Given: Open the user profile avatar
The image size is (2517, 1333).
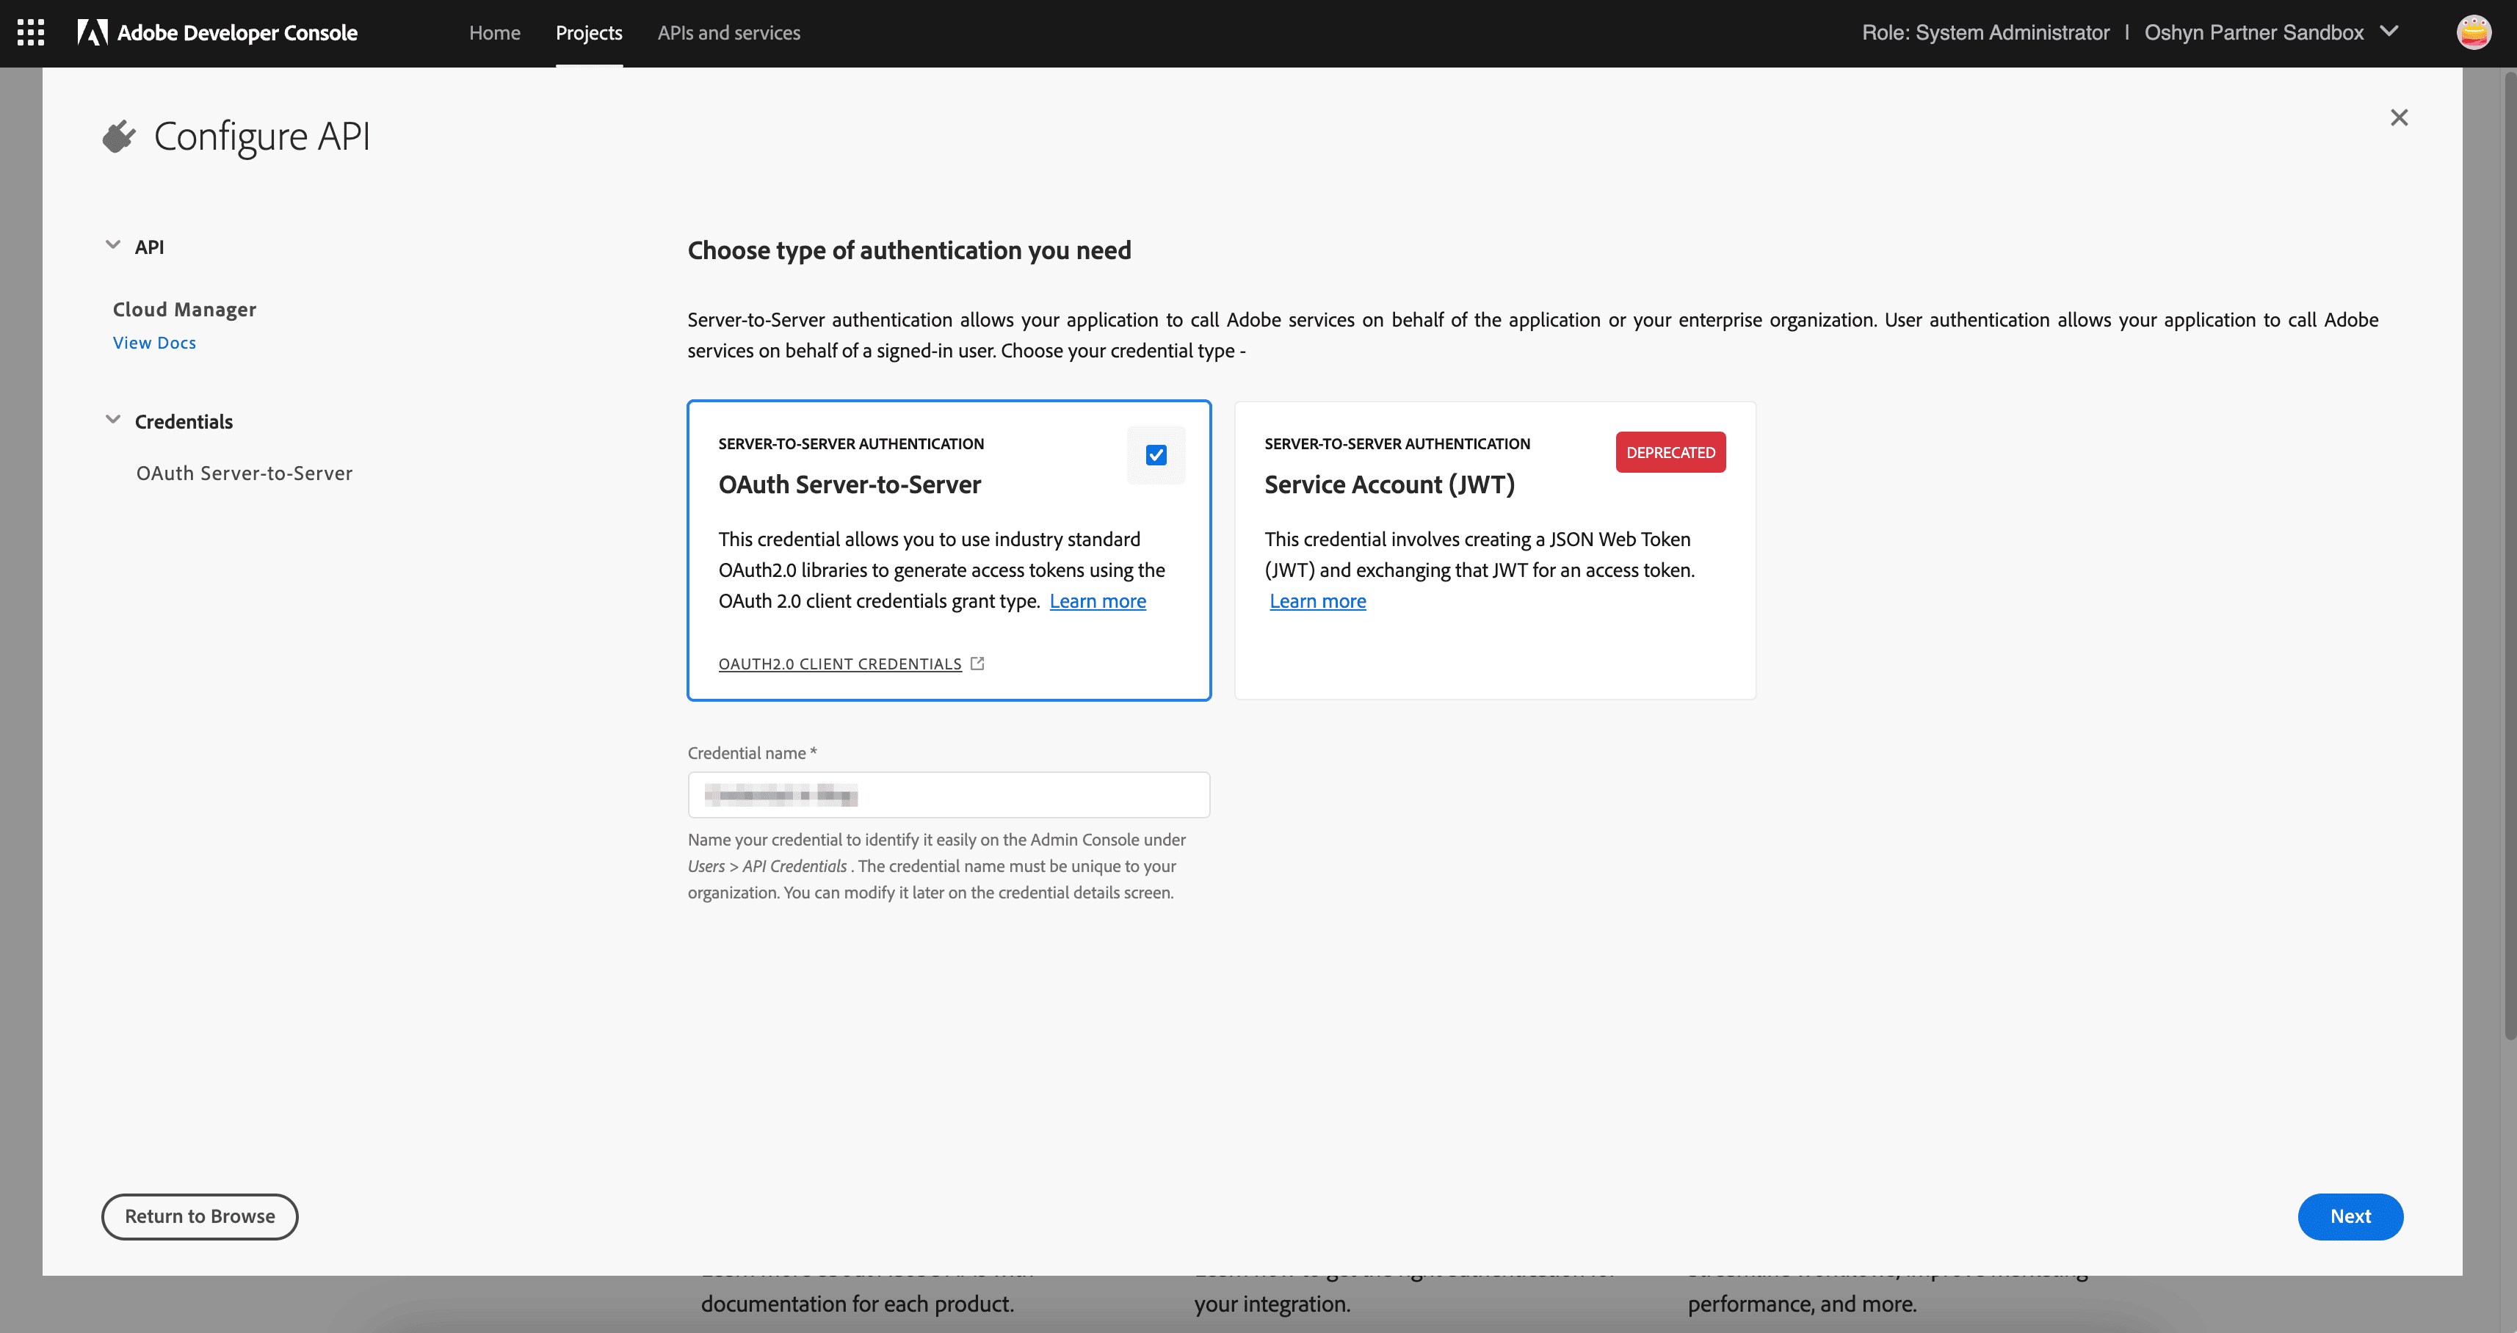Looking at the screenshot, I should point(2473,32).
